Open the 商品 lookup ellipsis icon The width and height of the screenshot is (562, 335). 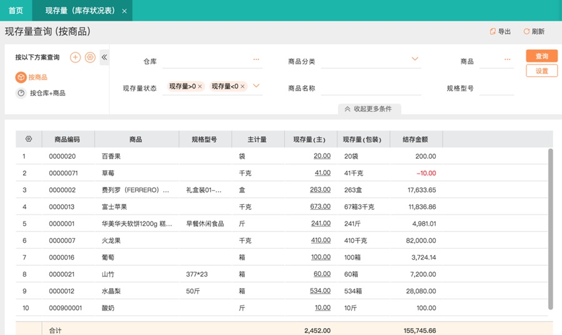pyautogui.click(x=507, y=60)
